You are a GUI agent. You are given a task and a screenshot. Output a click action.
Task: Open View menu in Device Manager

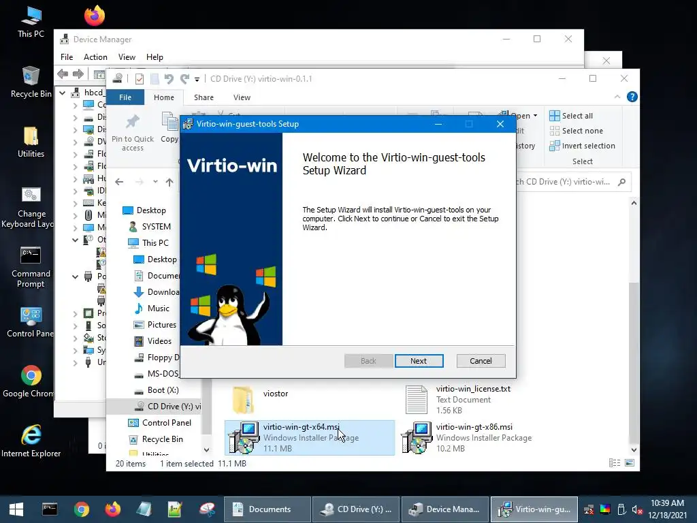[127, 57]
